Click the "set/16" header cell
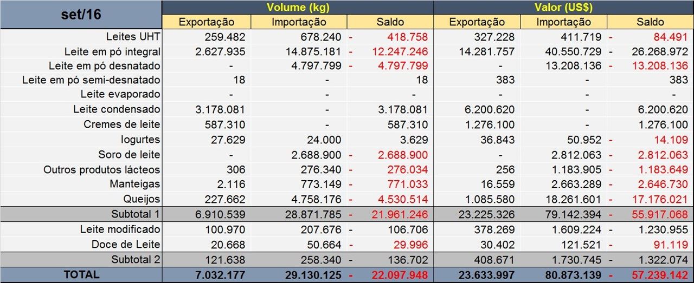This screenshot has width=694, height=283. [81, 15]
